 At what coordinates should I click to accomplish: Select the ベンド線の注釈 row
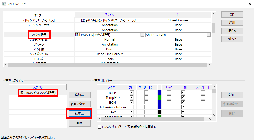pos(39,54)
